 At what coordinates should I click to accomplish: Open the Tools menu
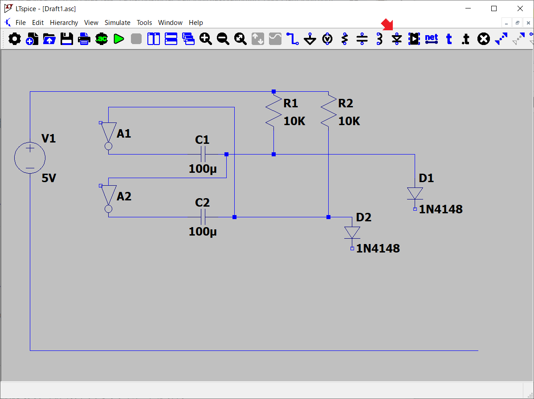(144, 23)
